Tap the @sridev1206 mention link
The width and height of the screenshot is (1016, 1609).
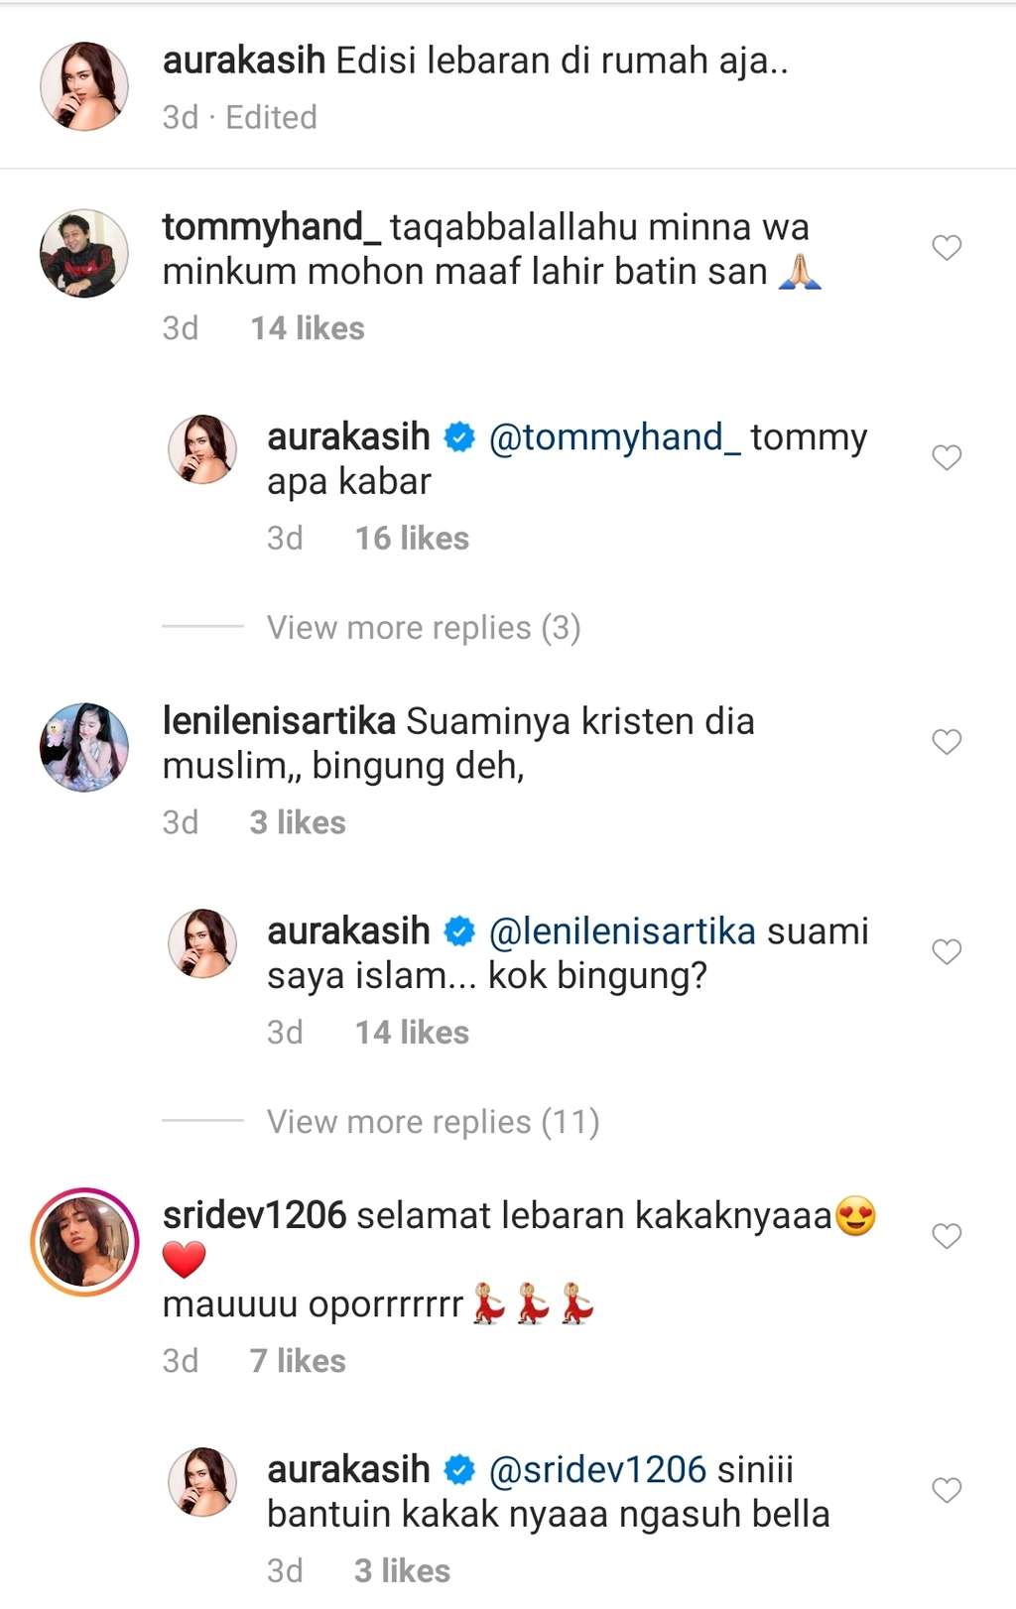pos(597,1469)
